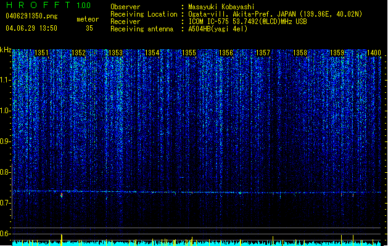
Task: Click the 0.6 kHz axis label
Action: coord(5,234)
